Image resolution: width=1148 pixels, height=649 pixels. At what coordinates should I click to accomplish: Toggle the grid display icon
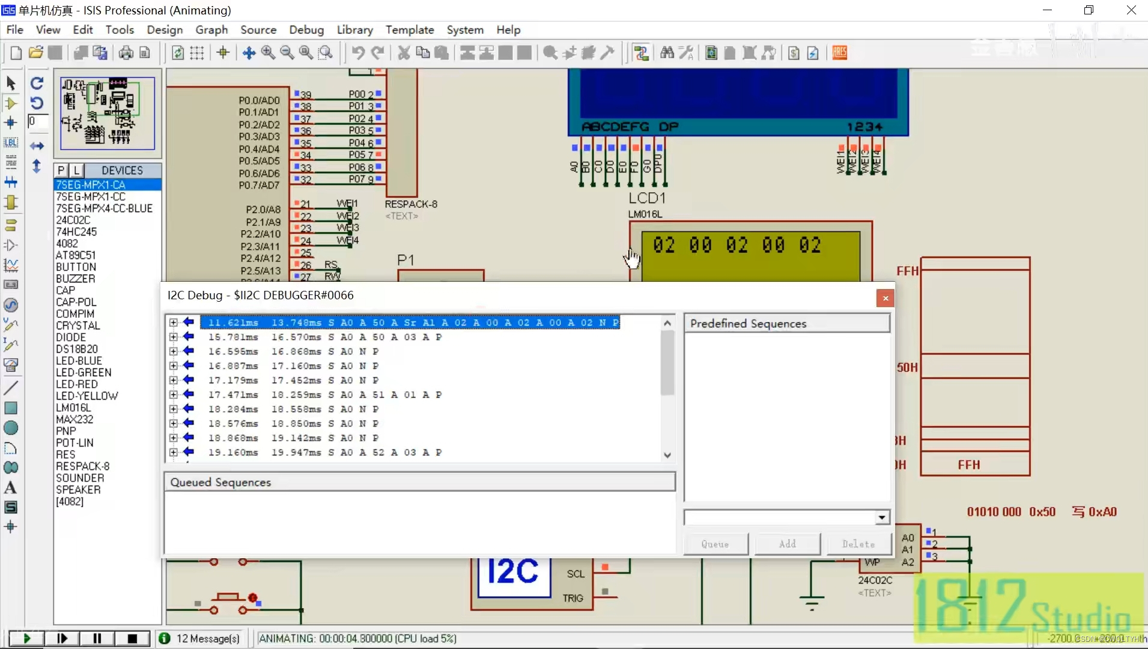197,53
